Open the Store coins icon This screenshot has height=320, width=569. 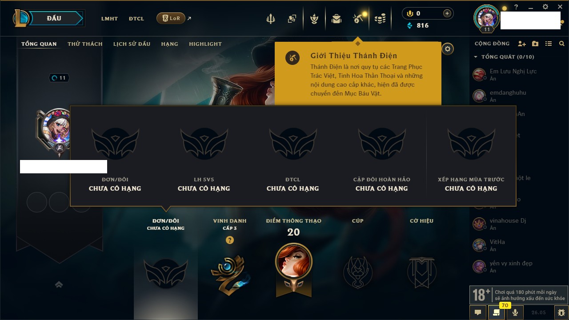coord(380,19)
